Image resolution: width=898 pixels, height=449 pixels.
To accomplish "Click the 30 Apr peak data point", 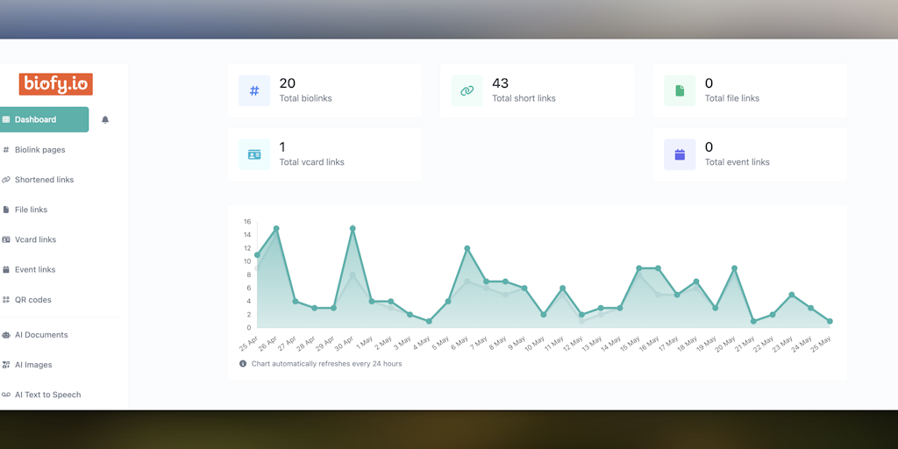I will pos(353,229).
